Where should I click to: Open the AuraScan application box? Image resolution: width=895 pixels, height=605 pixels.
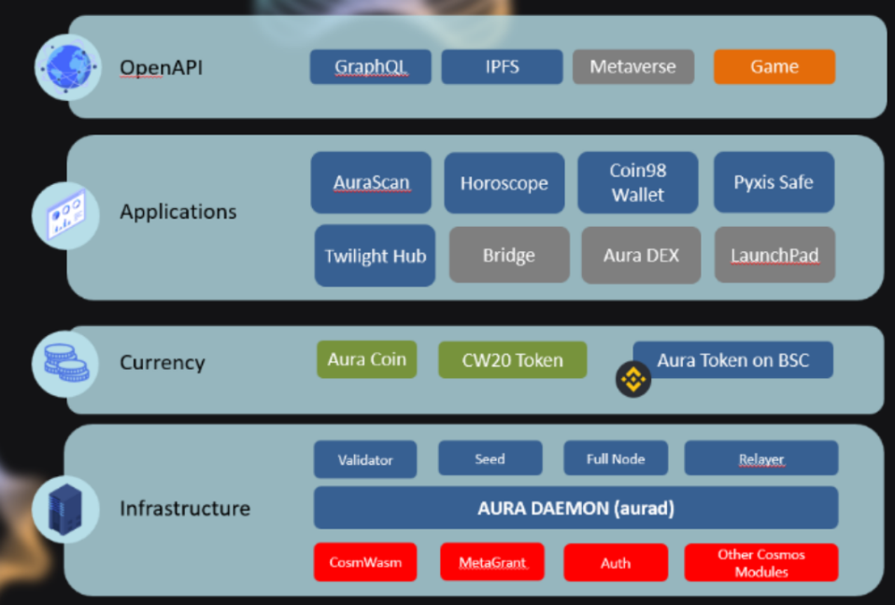[371, 183]
